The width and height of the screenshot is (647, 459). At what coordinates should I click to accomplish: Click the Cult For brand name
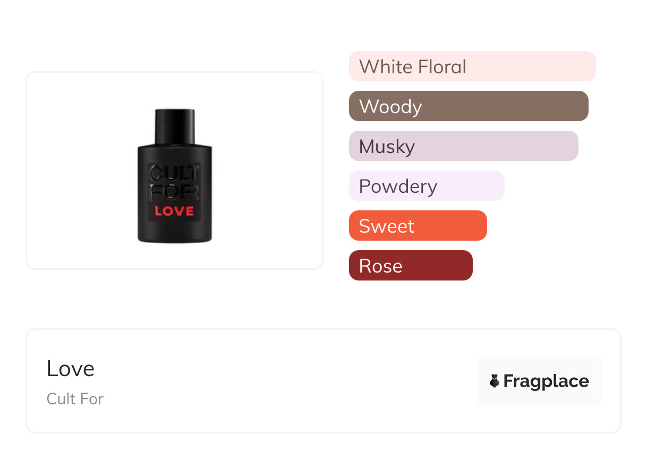75,398
